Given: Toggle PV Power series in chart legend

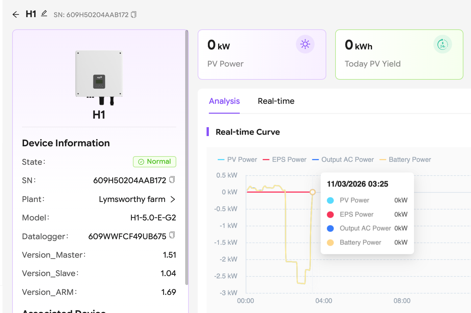Looking at the screenshot, I should pos(237,159).
